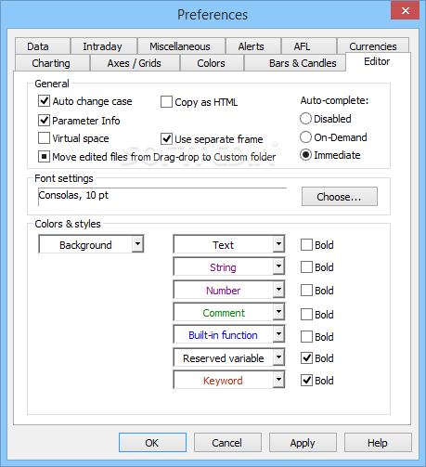Open Help for preferences

tap(378, 443)
